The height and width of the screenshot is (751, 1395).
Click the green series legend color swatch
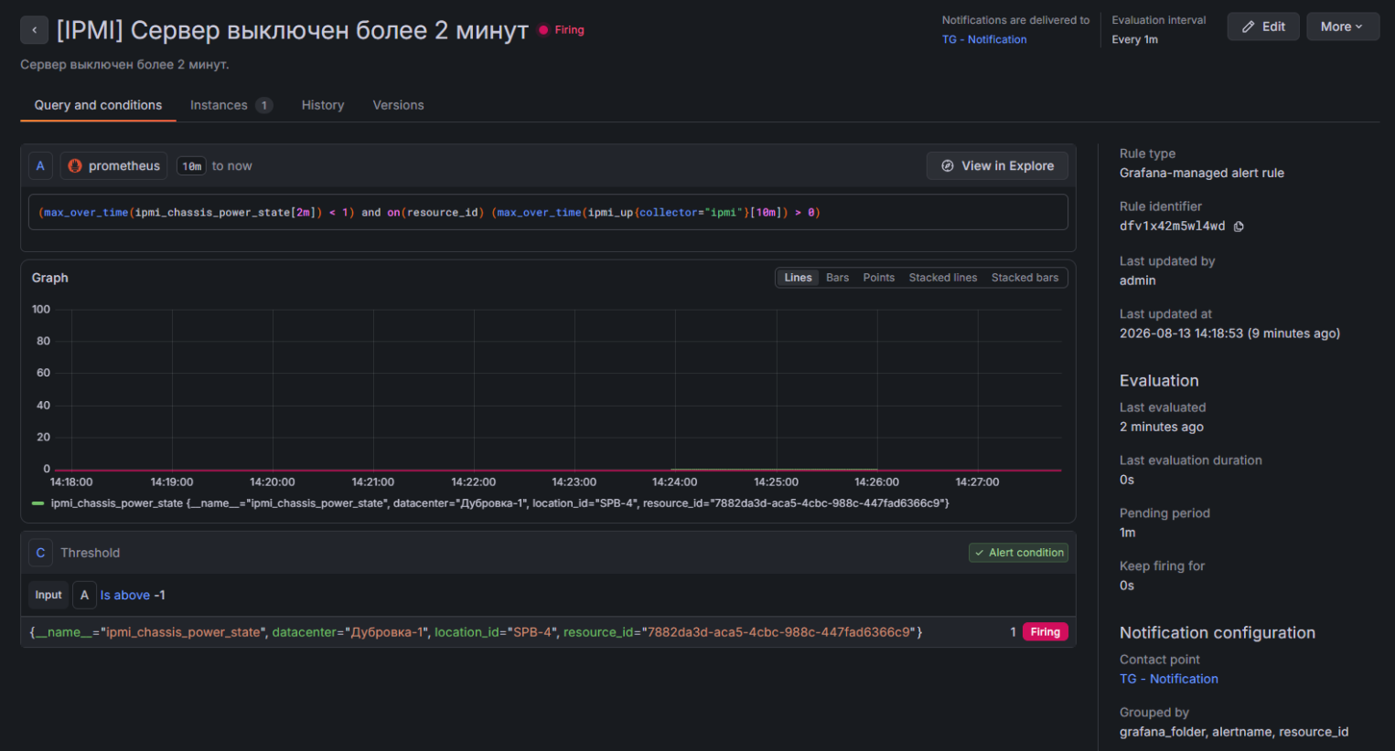pos(38,503)
